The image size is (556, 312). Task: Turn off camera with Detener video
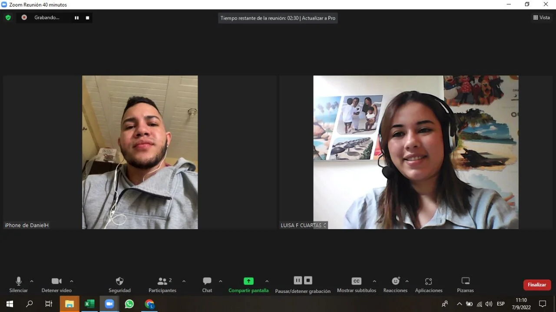[x=56, y=284]
